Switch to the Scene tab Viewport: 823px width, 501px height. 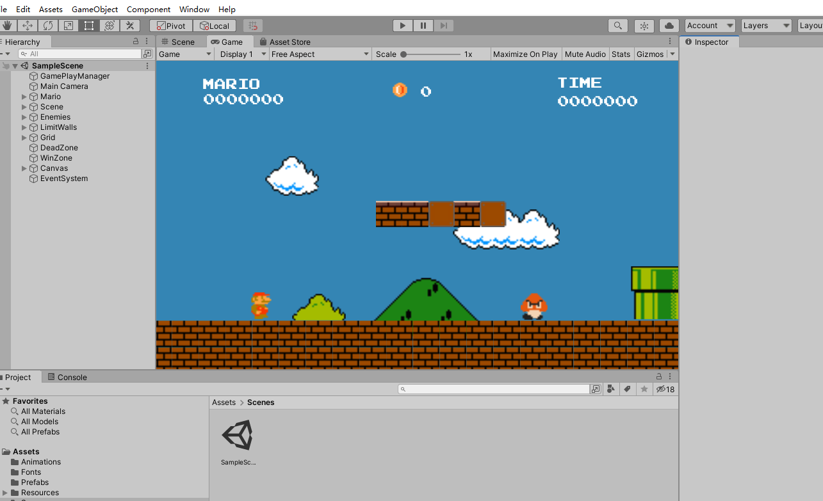(178, 42)
